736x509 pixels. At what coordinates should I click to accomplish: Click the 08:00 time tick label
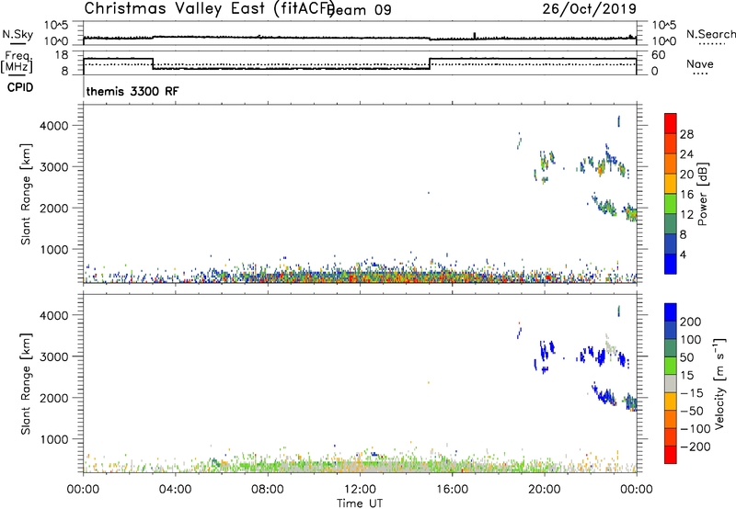pos(267,490)
